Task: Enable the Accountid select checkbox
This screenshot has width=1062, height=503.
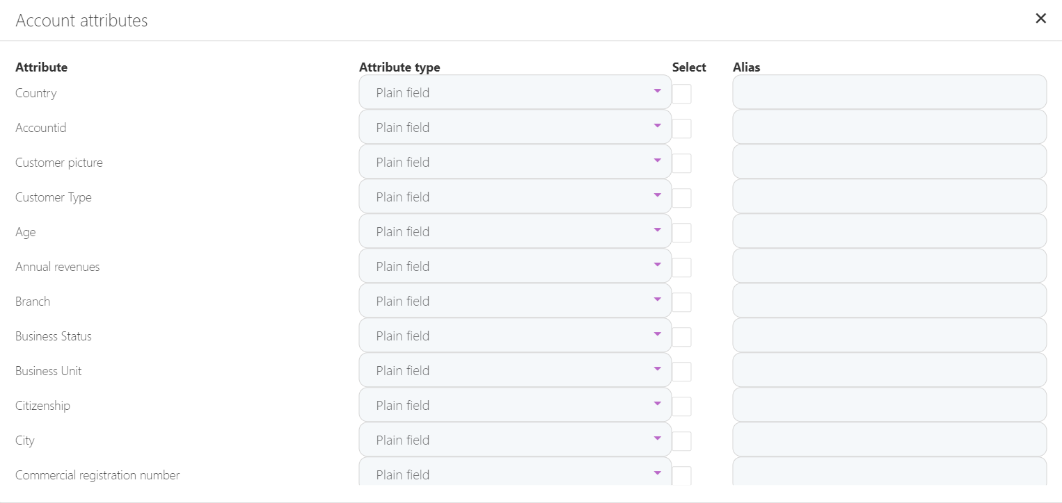Action: (x=681, y=129)
